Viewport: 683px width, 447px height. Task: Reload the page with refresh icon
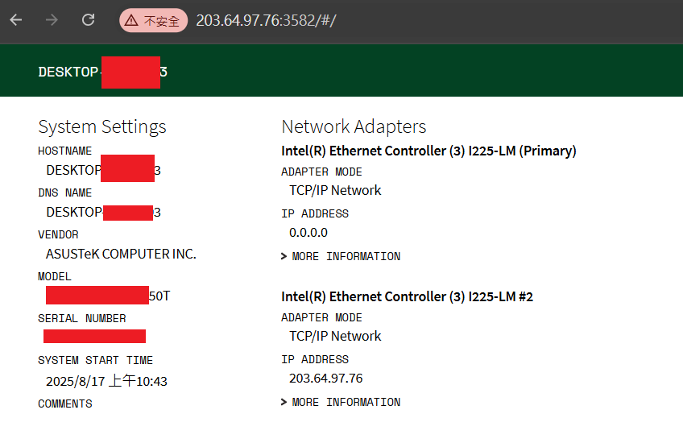89,19
